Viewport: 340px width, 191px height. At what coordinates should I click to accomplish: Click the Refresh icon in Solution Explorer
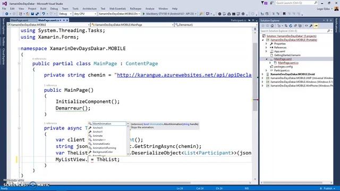tap(291, 26)
